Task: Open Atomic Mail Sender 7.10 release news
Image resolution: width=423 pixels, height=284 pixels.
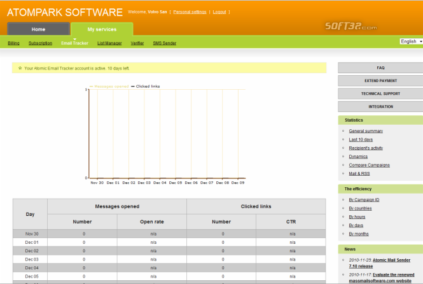Action: 380,263
